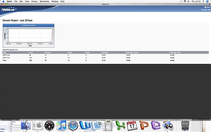The image size is (211, 132).
Task: Open DVD Player from the dock
Action: [x=109, y=125]
